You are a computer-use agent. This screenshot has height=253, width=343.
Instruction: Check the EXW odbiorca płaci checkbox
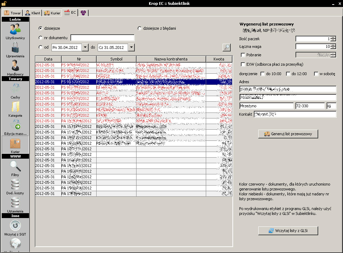pos(243,64)
